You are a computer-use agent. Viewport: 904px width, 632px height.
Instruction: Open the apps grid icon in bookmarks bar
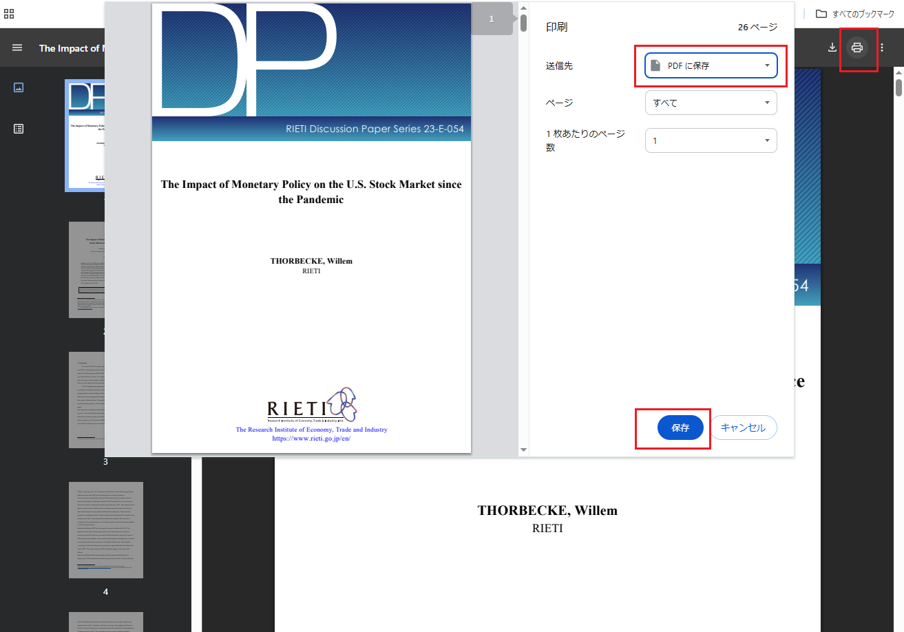(x=9, y=14)
